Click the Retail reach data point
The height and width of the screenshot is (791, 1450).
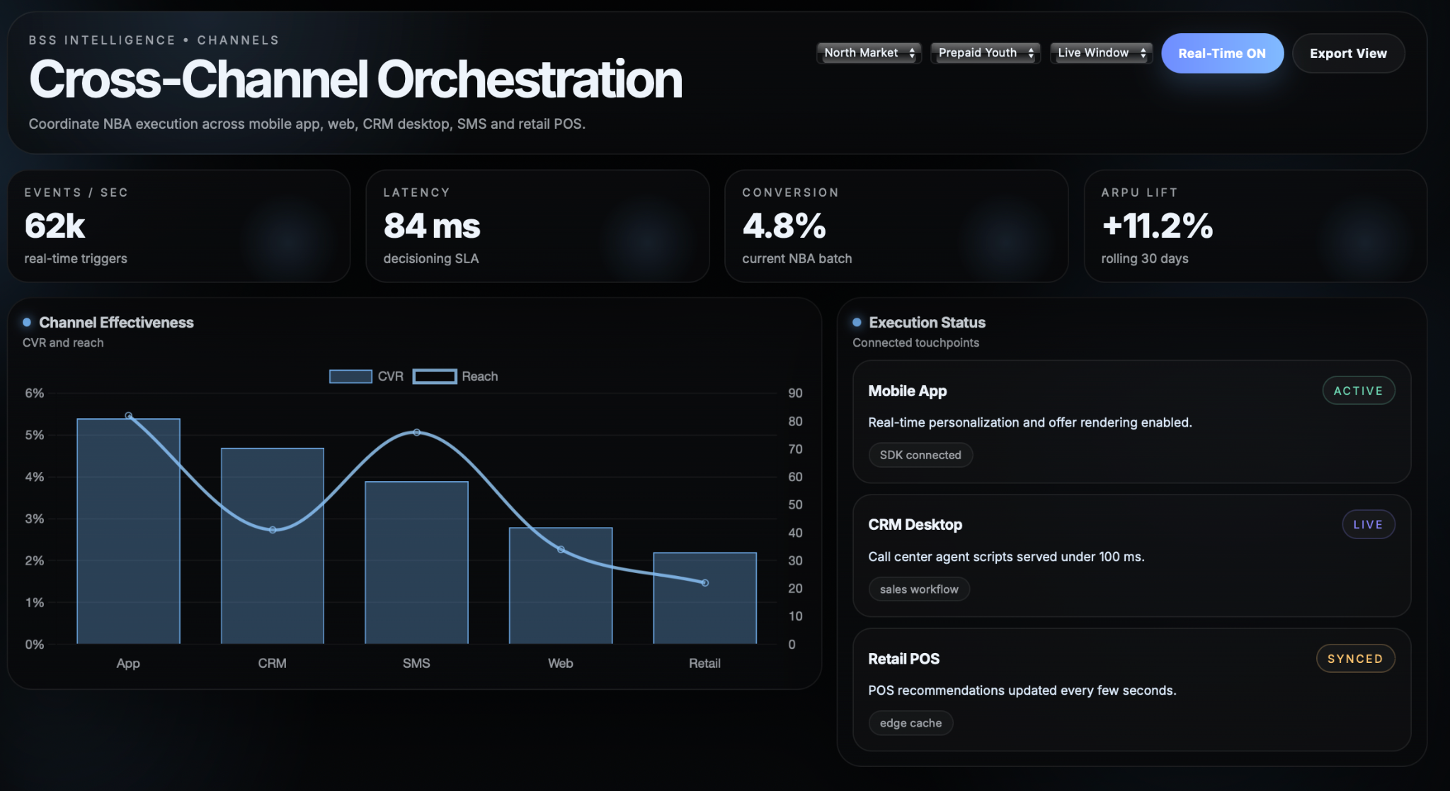[x=704, y=583]
